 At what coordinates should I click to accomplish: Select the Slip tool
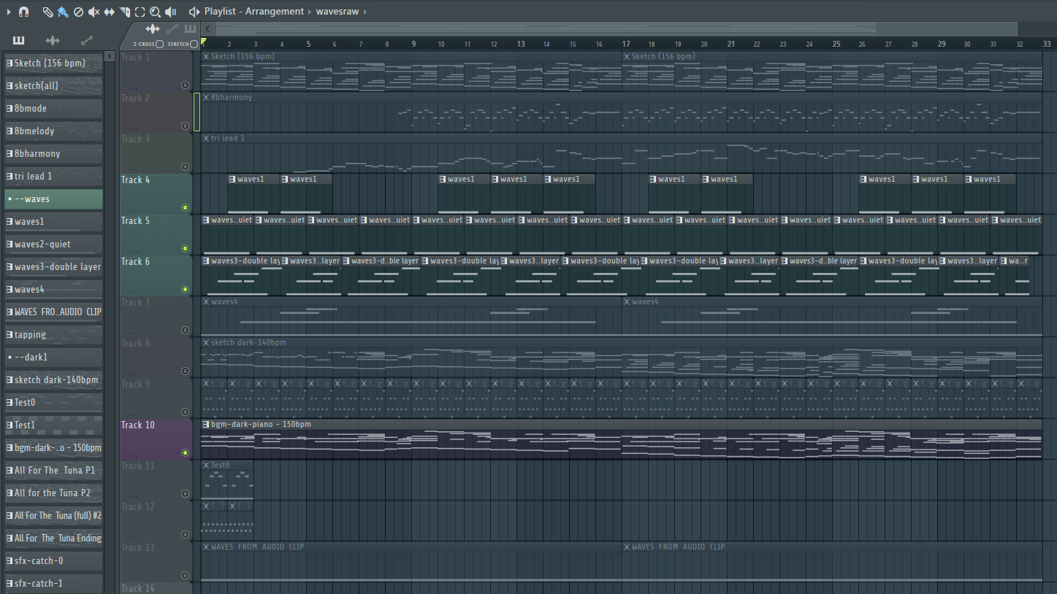[x=110, y=12]
